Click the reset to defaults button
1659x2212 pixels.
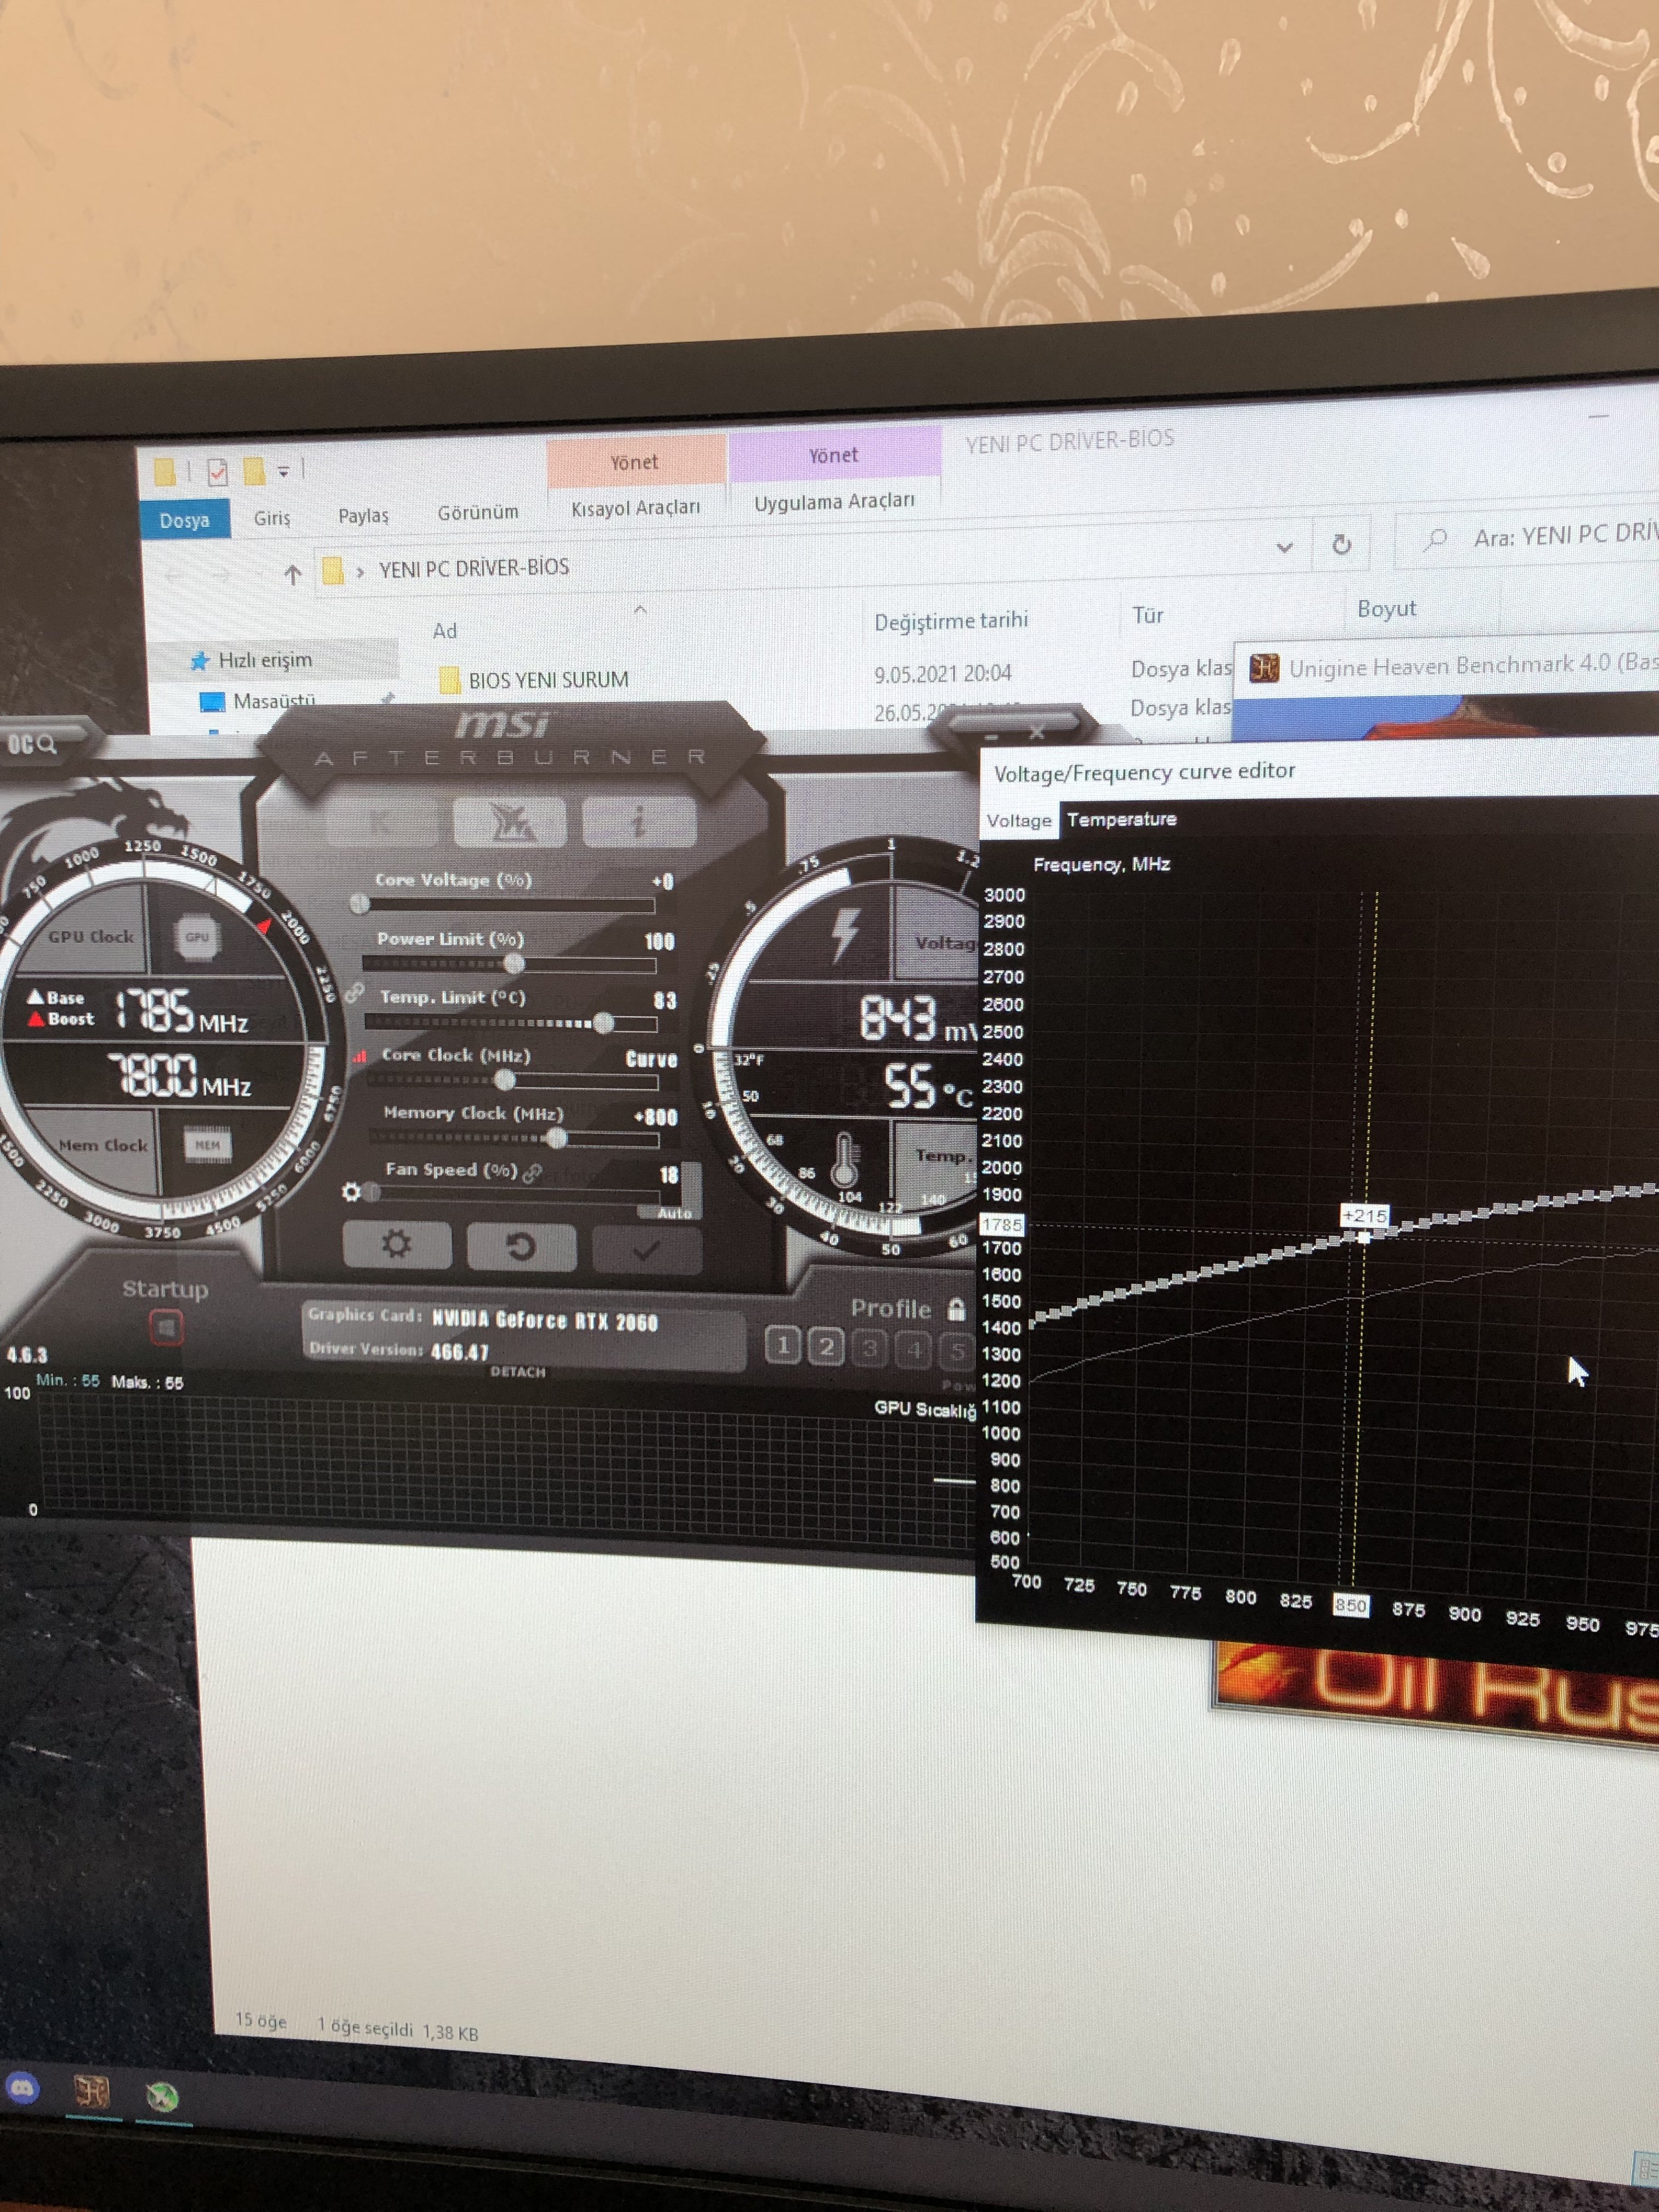[521, 1246]
